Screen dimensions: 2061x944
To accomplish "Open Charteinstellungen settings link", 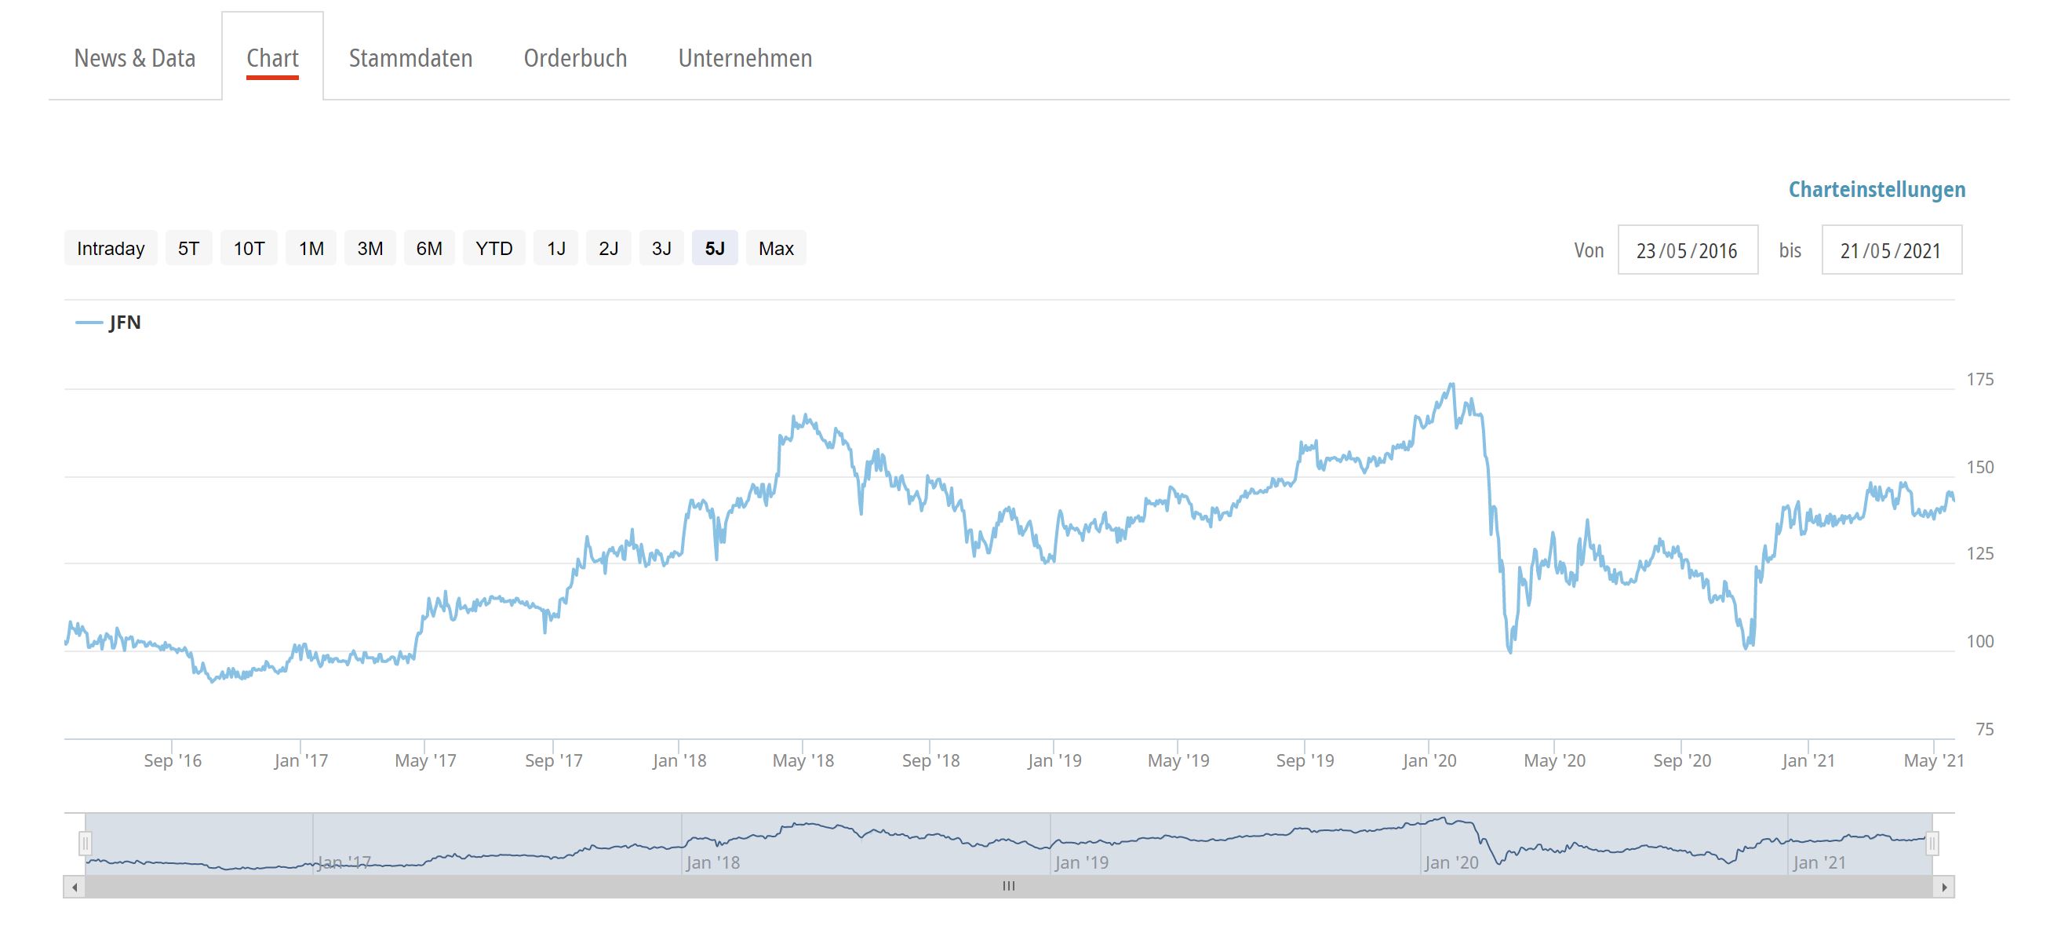I will click(x=1876, y=190).
